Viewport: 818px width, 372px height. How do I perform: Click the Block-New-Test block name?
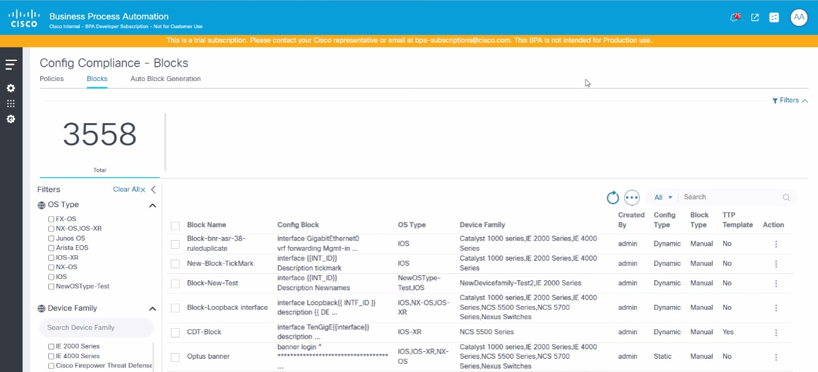212,283
